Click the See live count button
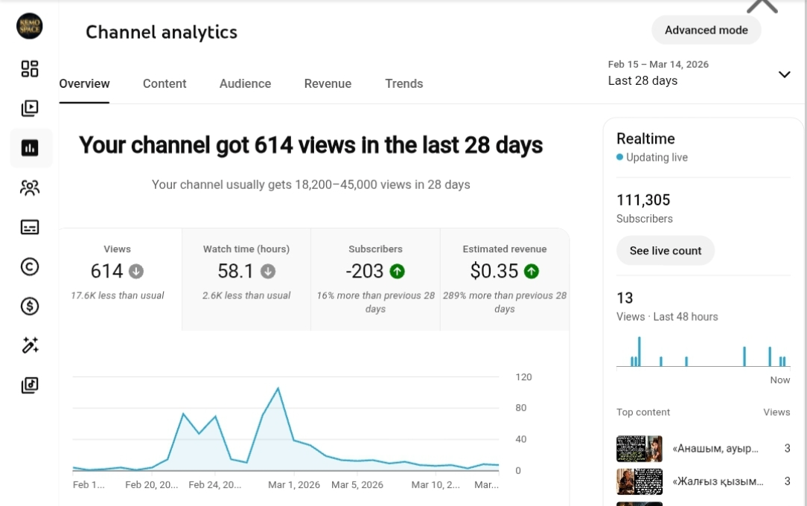 click(665, 251)
